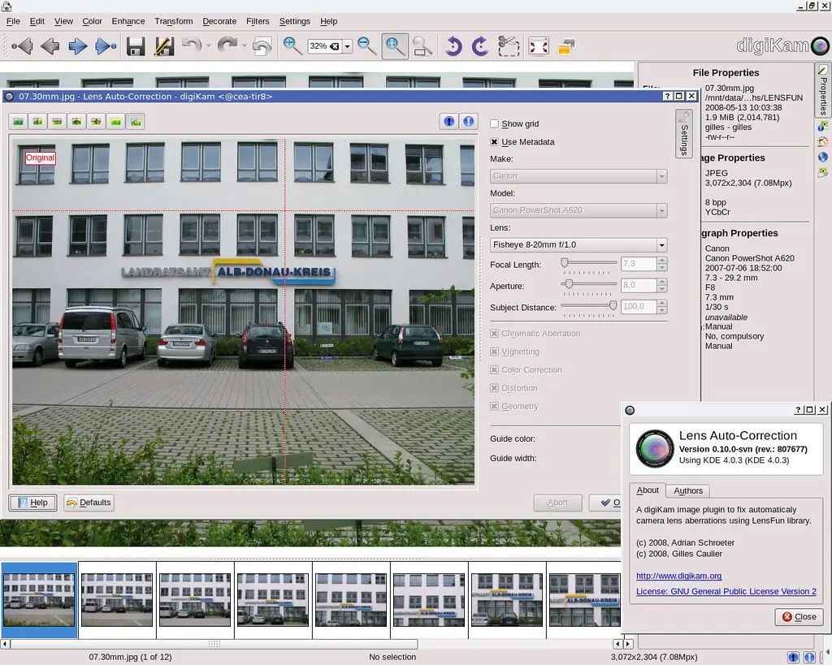This screenshot has height=665, width=832.
Task: Rotate the image left using toolbar icon
Action: 453,46
